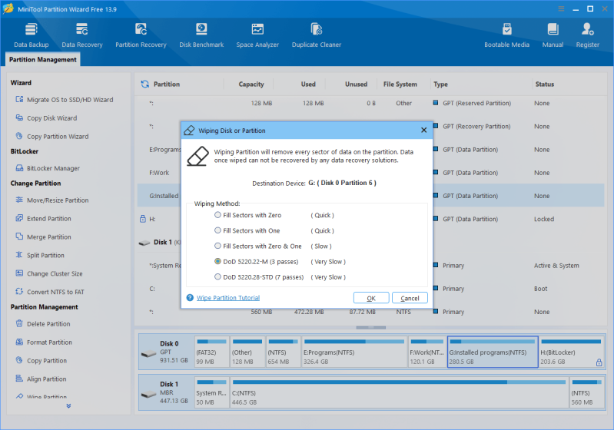The width and height of the screenshot is (614, 430).
Task: Click the lock icon beside partition H:
Action: click(143, 219)
